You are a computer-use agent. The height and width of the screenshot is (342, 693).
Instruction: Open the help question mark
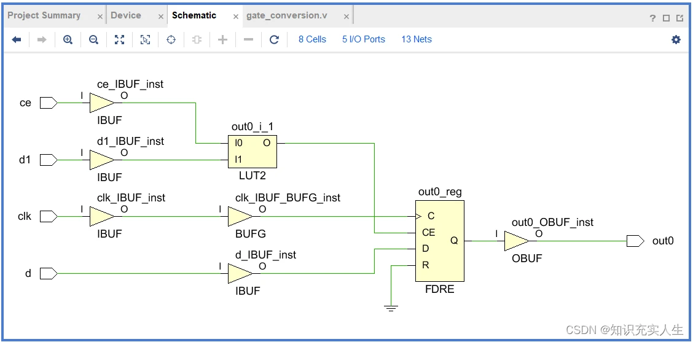[652, 18]
